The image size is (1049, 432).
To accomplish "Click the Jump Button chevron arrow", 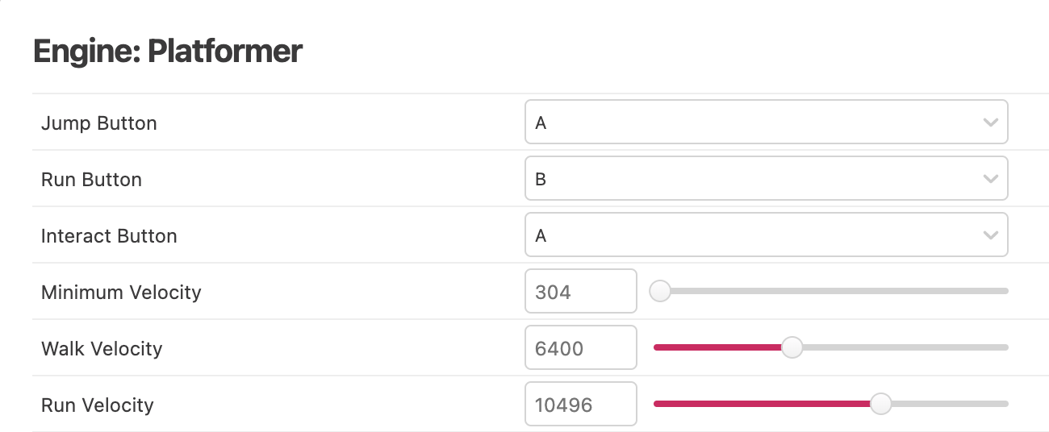I will tap(991, 123).
